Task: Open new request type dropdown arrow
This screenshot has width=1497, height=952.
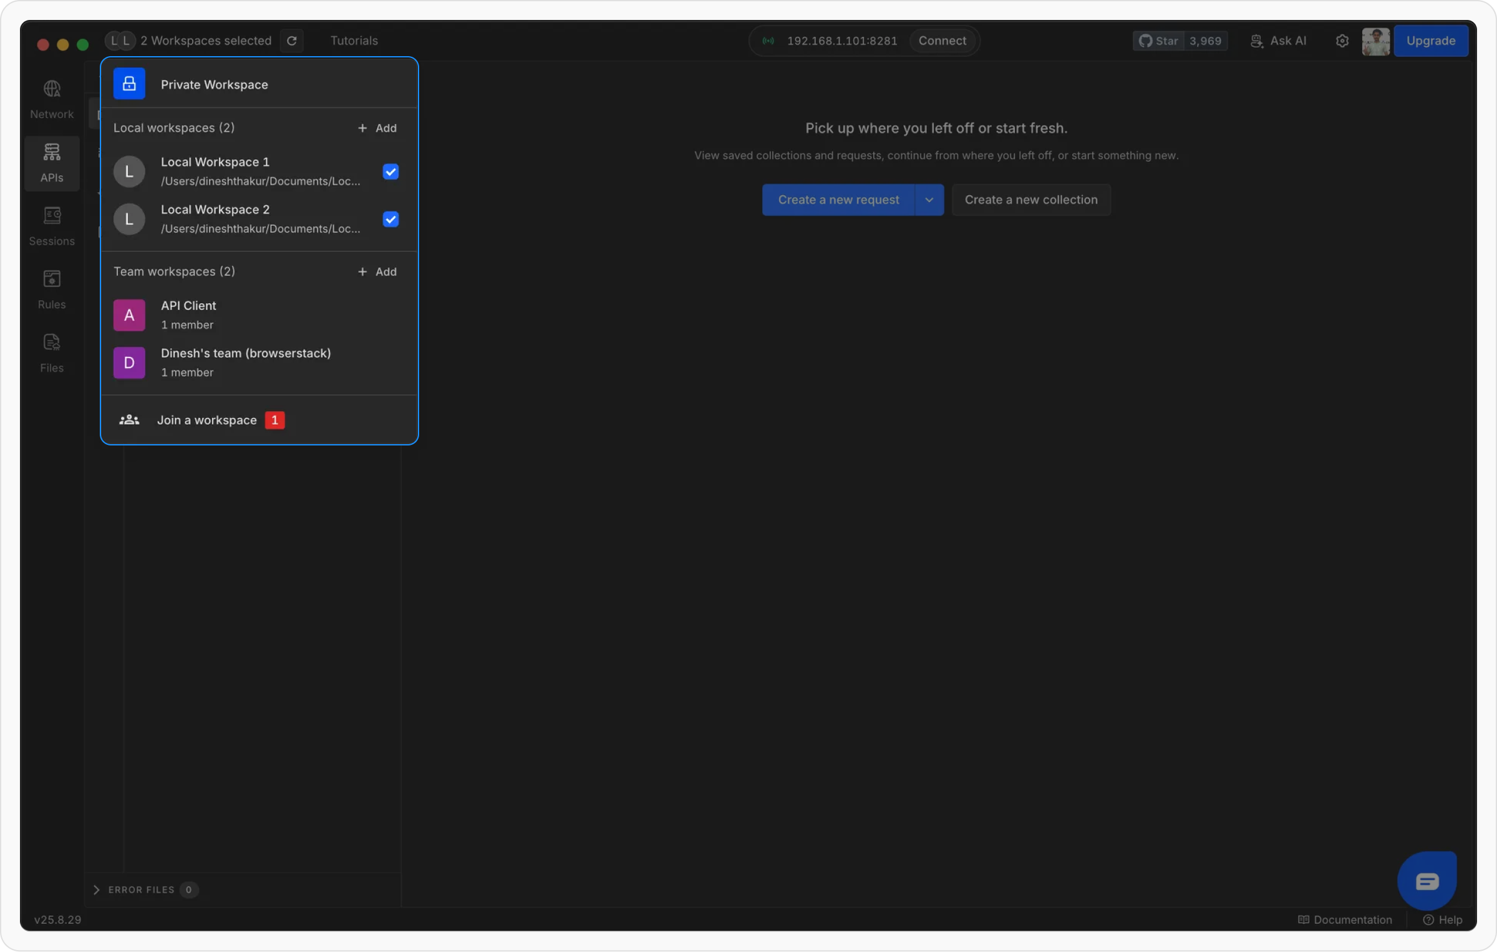Action: [x=929, y=200]
